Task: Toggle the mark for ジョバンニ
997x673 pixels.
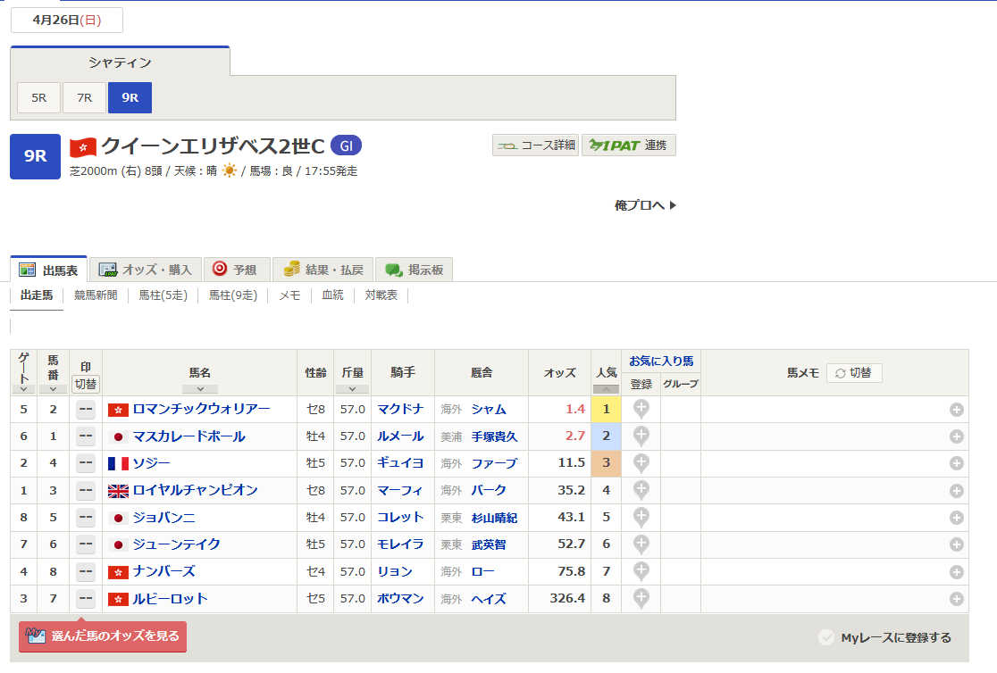Action: click(x=85, y=518)
